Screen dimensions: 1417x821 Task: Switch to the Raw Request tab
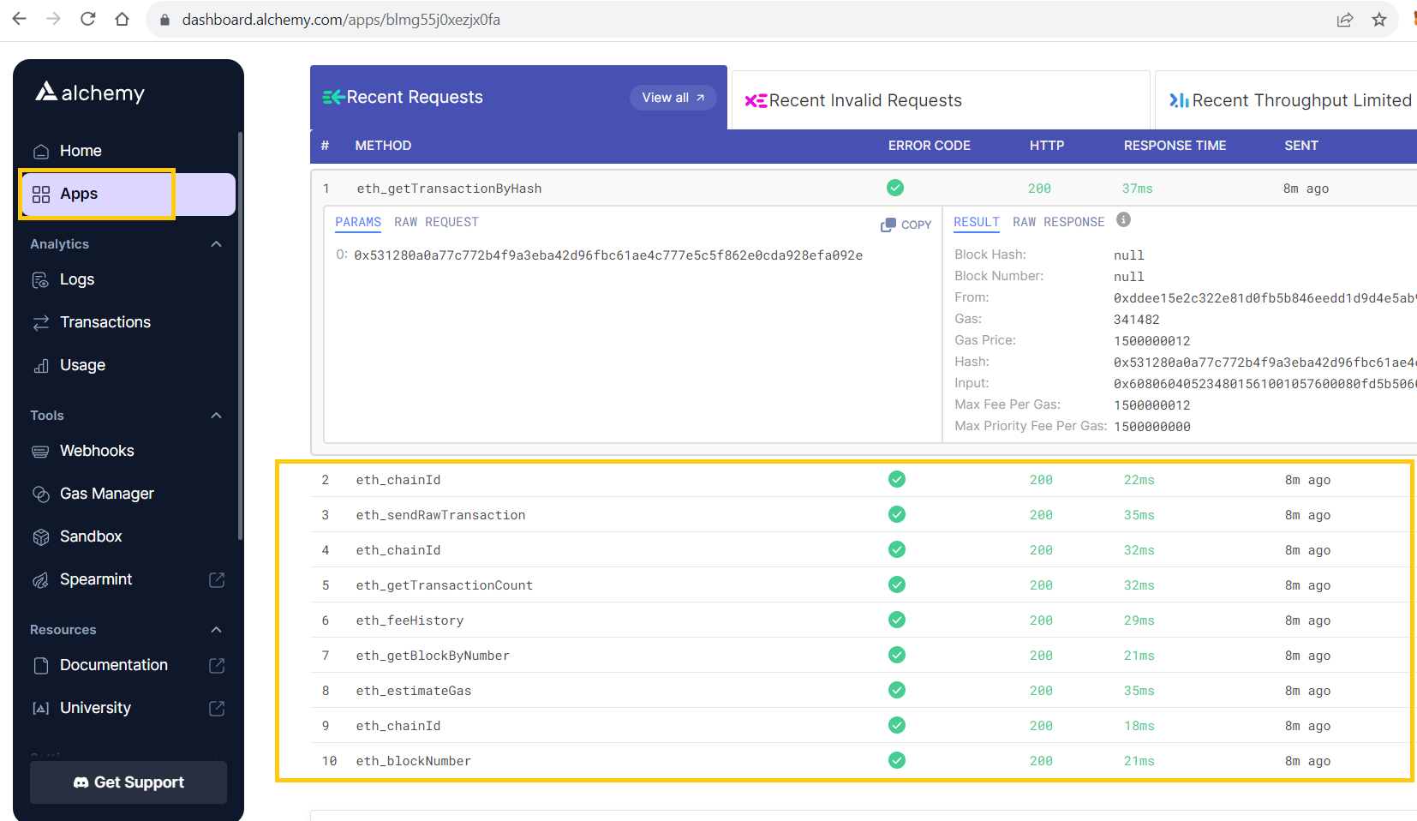436,222
